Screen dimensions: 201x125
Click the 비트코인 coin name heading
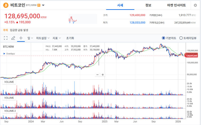[18, 5]
